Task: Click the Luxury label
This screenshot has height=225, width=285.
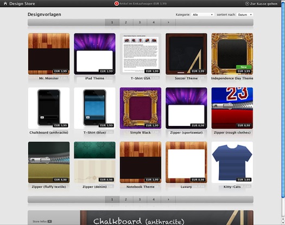Action: pyautogui.click(x=186, y=187)
